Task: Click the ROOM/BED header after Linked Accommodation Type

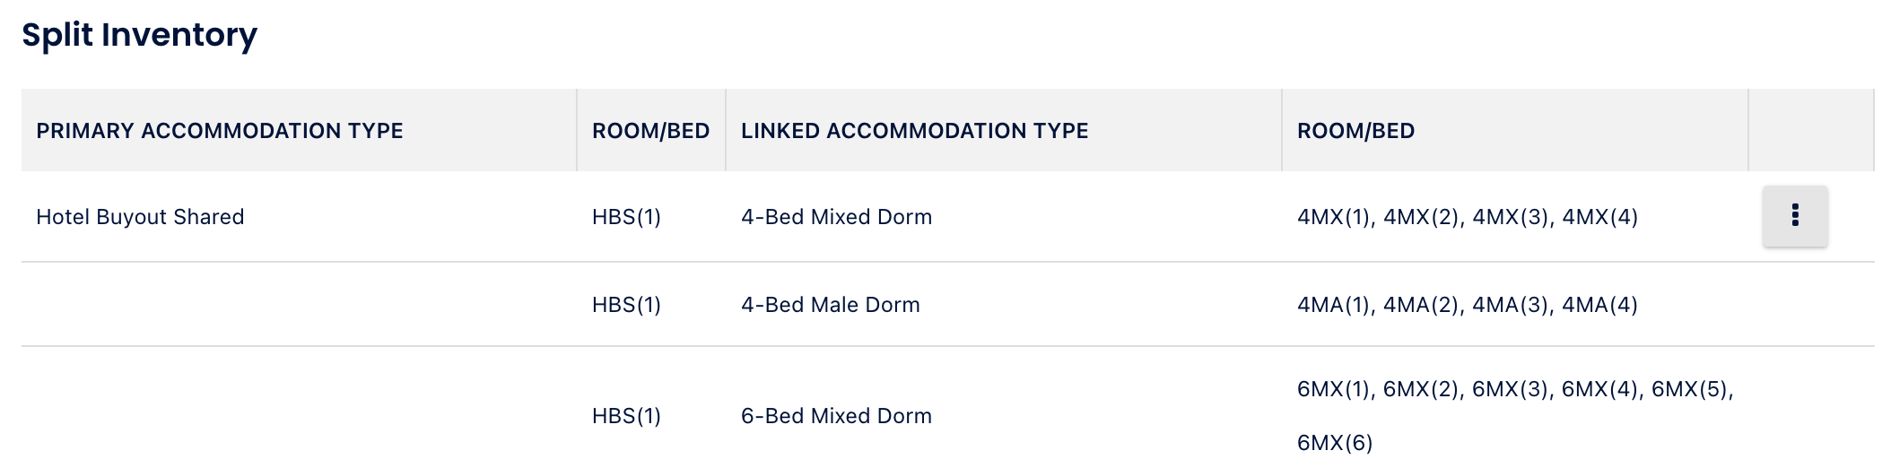Action: click(1355, 131)
